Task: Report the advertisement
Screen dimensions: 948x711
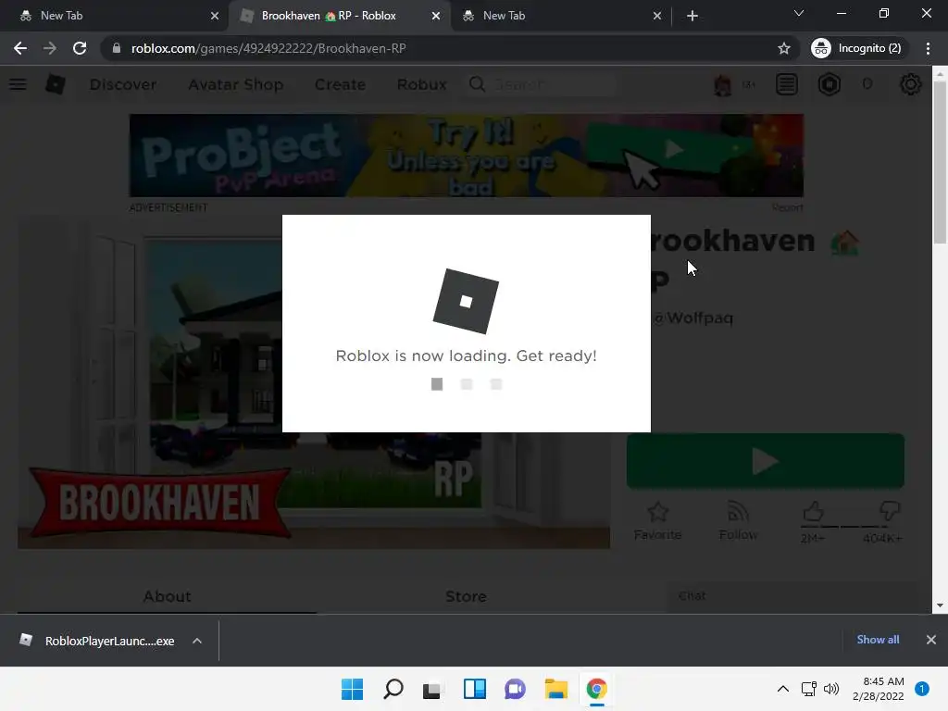Action: tap(787, 207)
